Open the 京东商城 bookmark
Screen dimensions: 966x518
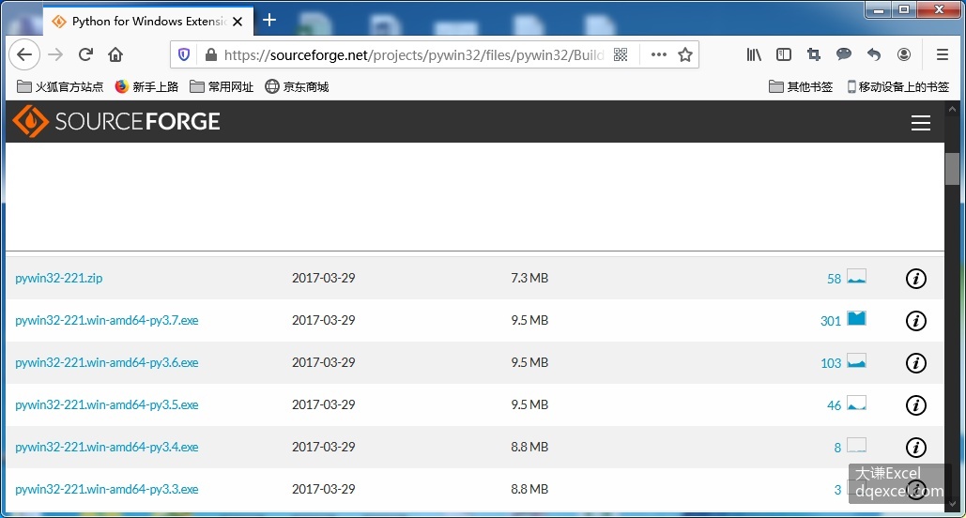click(297, 87)
